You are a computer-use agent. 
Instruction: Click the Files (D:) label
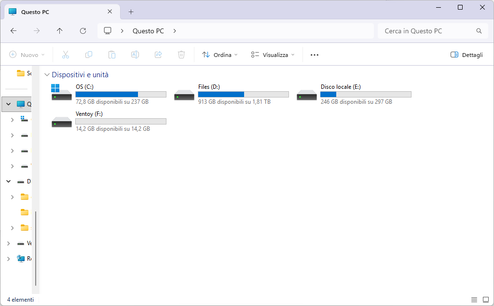click(209, 87)
